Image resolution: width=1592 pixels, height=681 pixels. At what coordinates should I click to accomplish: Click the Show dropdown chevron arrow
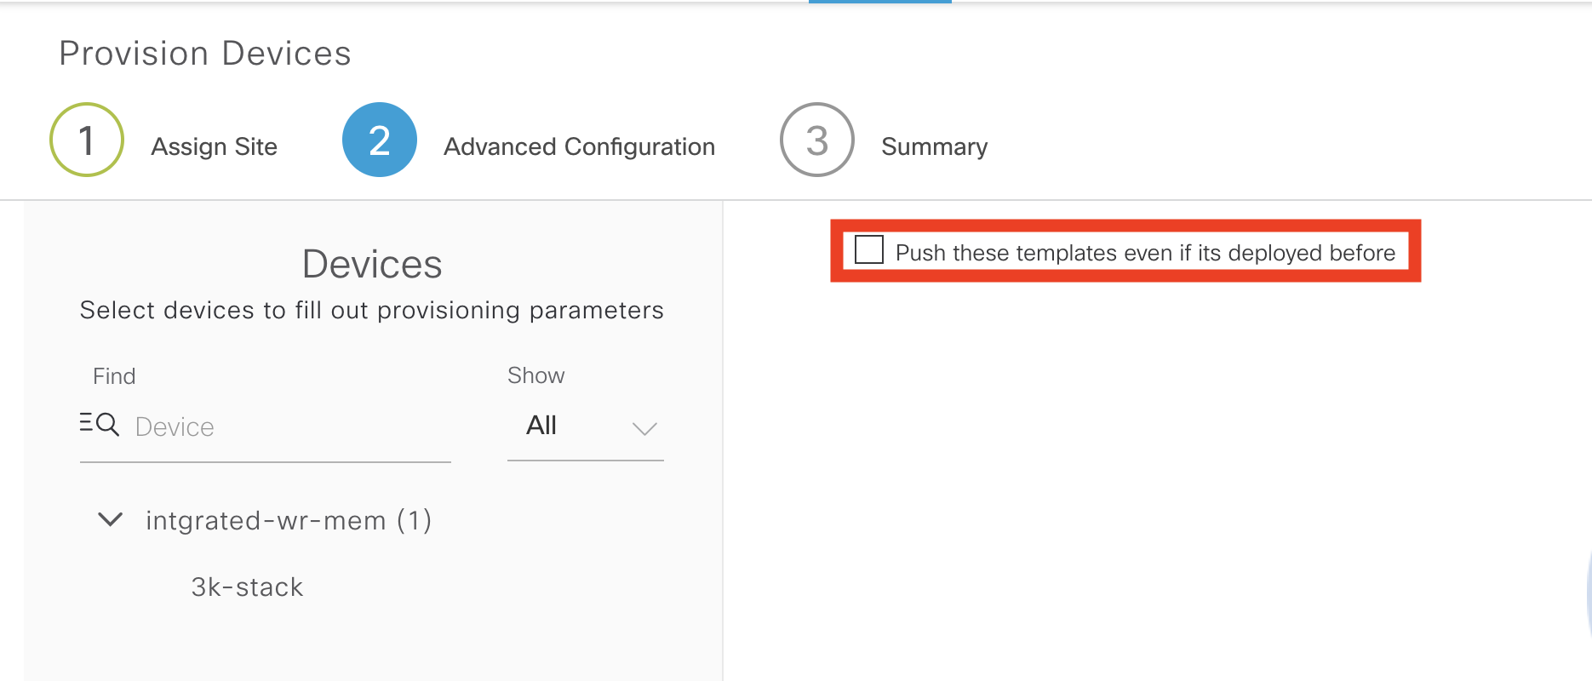pyautogui.click(x=644, y=428)
